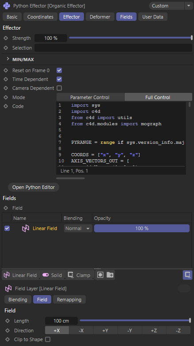Click the Linear Field layer icon in list
This screenshot has height=346, width=194.
pyautogui.click(x=26, y=228)
